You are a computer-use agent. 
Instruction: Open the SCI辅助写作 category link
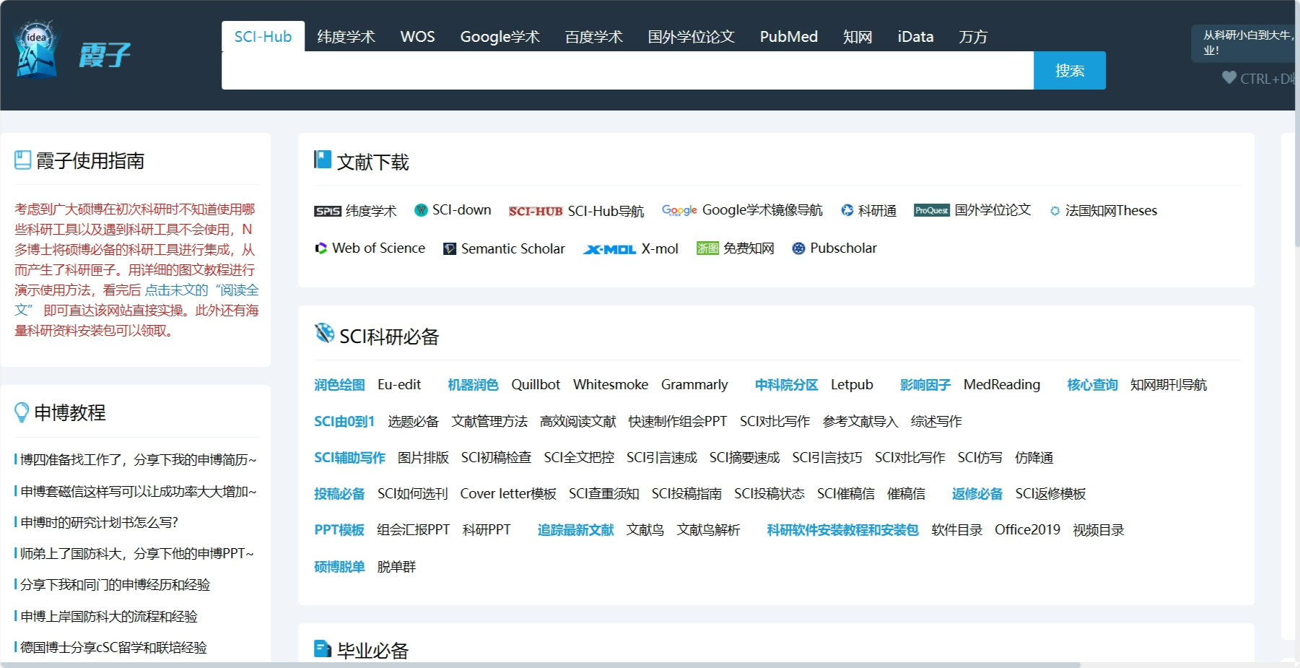pyautogui.click(x=350, y=457)
